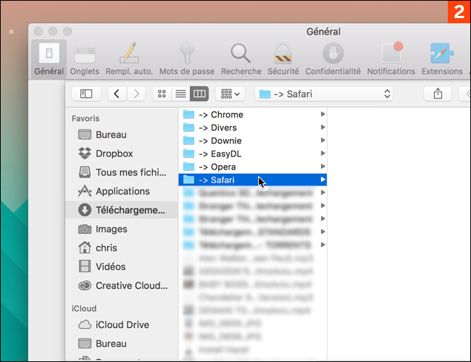Click the Share button in toolbar
Image resolution: width=471 pixels, height=362 pixels.
[438, 94]
